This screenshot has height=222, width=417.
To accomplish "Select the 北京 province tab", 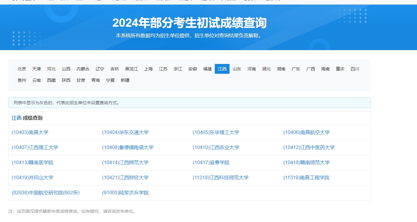I will [x=22, y=69].
